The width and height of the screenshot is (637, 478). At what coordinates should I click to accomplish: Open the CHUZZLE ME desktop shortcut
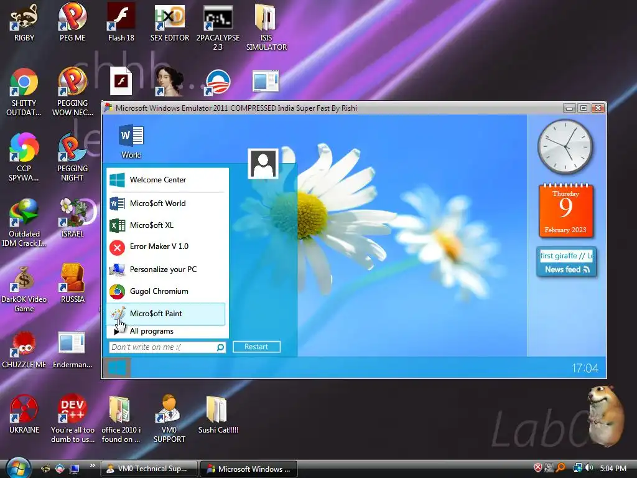(x=24, y=350)
